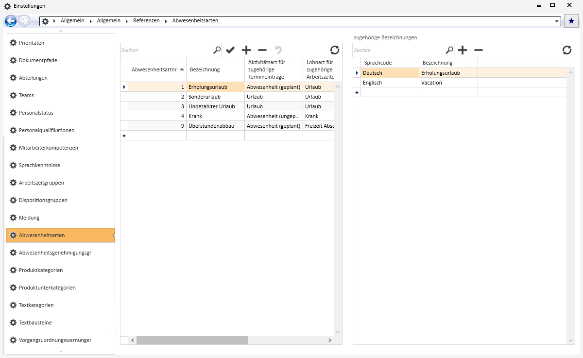Click the gear icon in breadcrumb bar
The width and height of the screenshot is (583, 358).
(x=45, y=21)
